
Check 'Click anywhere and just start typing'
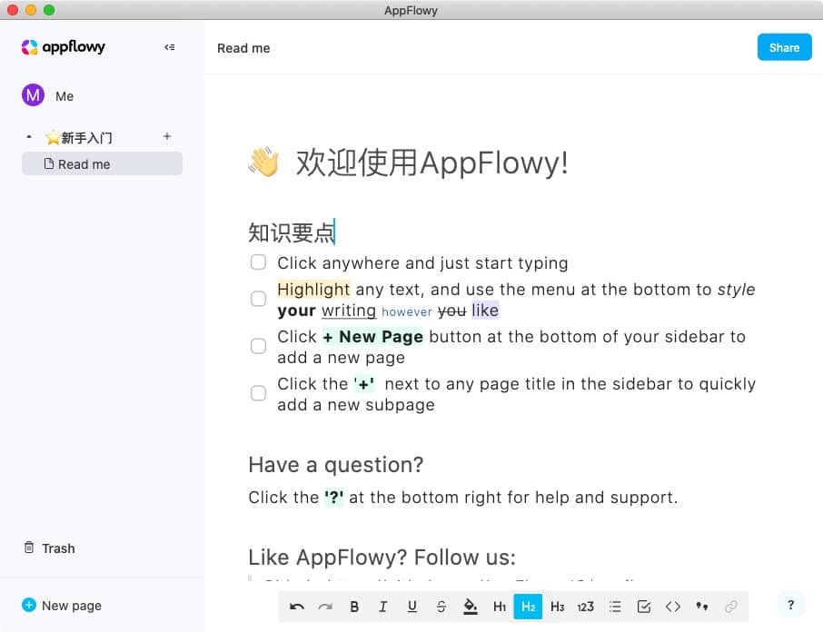coord(258,262)
